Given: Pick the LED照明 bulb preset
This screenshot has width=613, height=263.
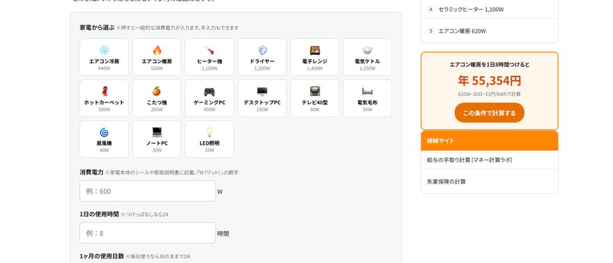Looking at the screenshot, I should click(210, 139).
